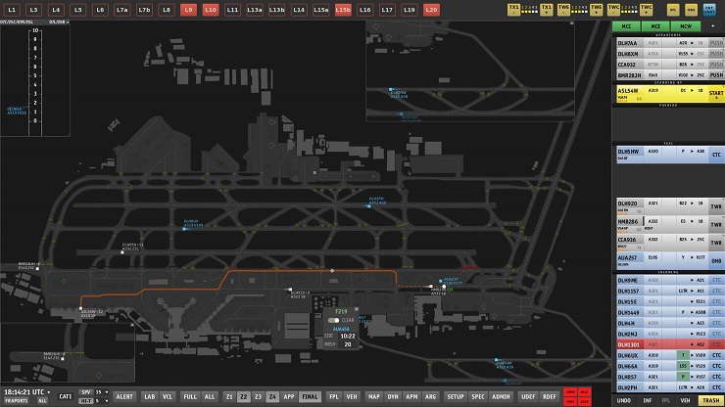Toggle the FINAL view button
The image size is (725, 407).
pyautogui.click(x=310, y=396)
